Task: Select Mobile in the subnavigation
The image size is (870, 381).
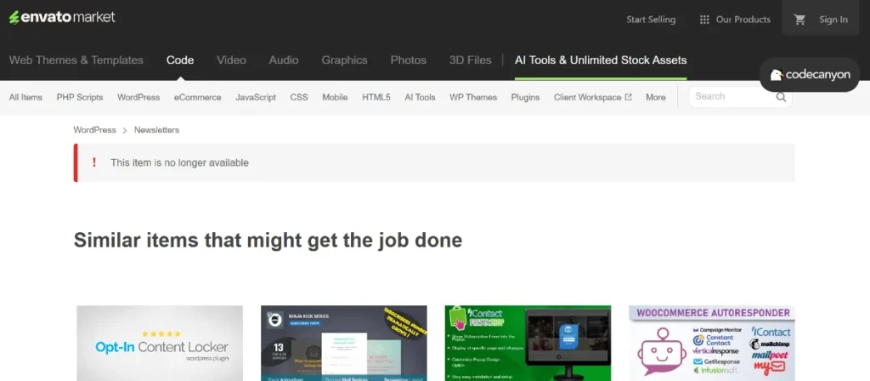Action: point(335,97)
